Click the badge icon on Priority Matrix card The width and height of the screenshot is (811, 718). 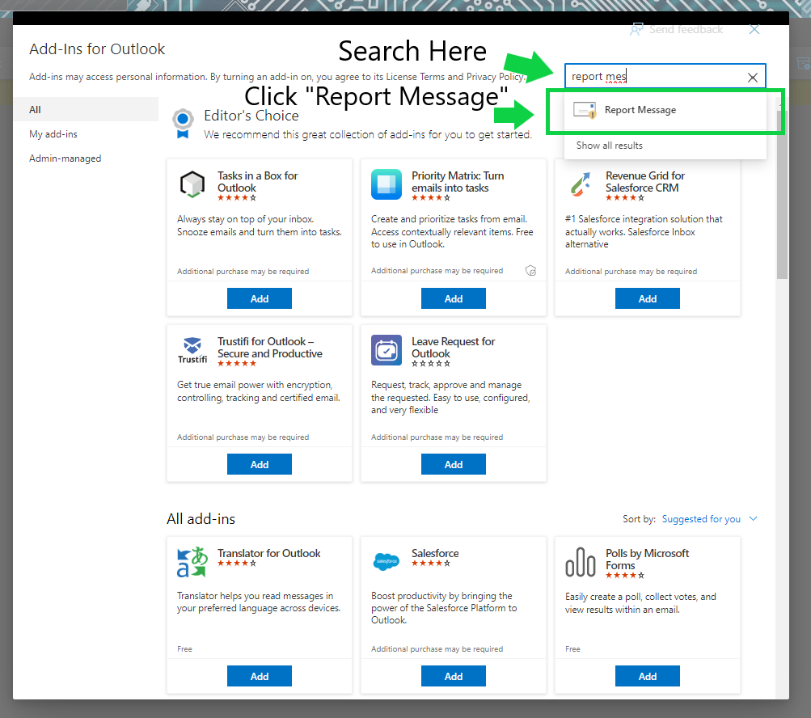coord(530,271)
